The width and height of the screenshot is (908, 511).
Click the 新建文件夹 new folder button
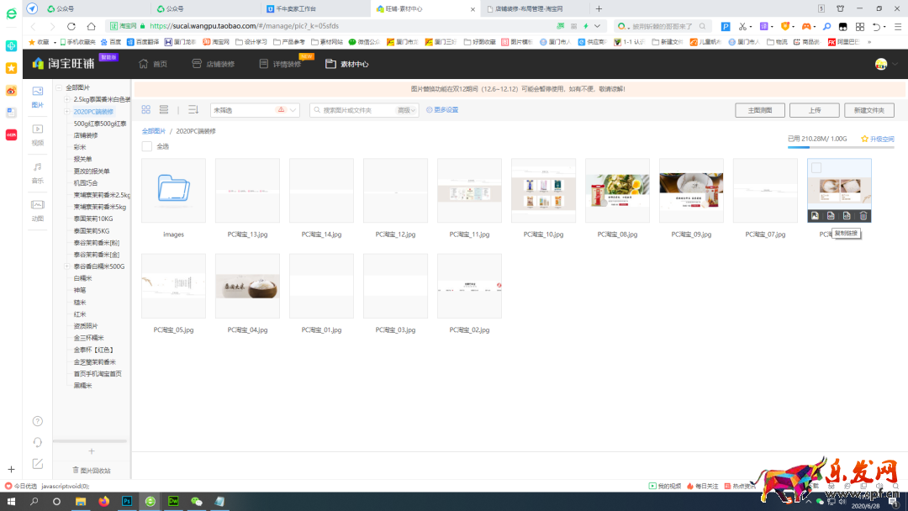[868, 110]
